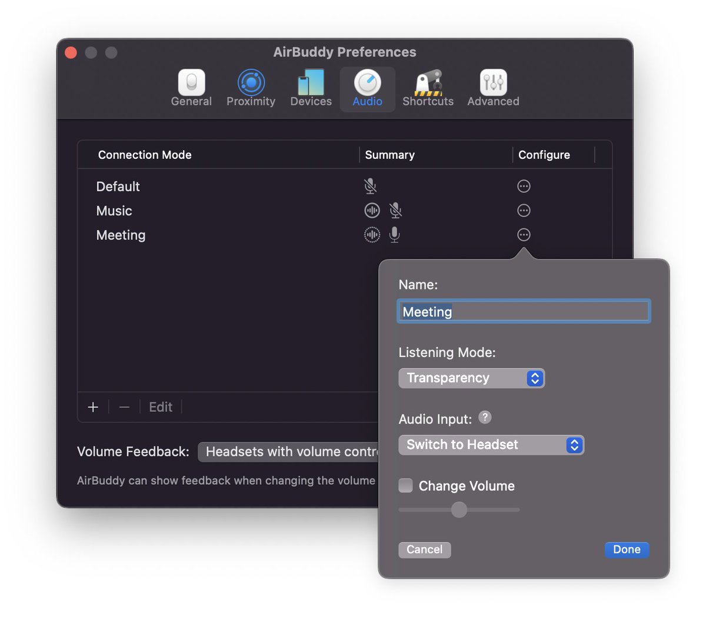Viewport: 706px width, 619px height.
Task: Click the microphone icon in Meeting row
Action: [x=395, y=235]
